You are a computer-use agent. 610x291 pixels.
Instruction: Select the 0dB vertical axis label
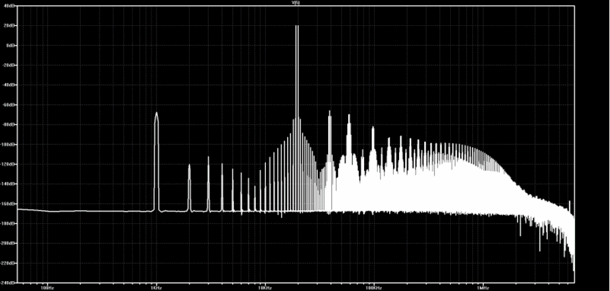coord(11,46)
